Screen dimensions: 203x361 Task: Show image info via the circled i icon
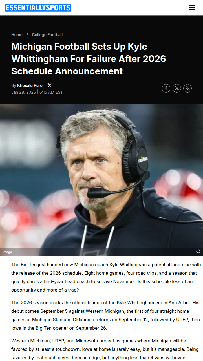pos(198,251)
